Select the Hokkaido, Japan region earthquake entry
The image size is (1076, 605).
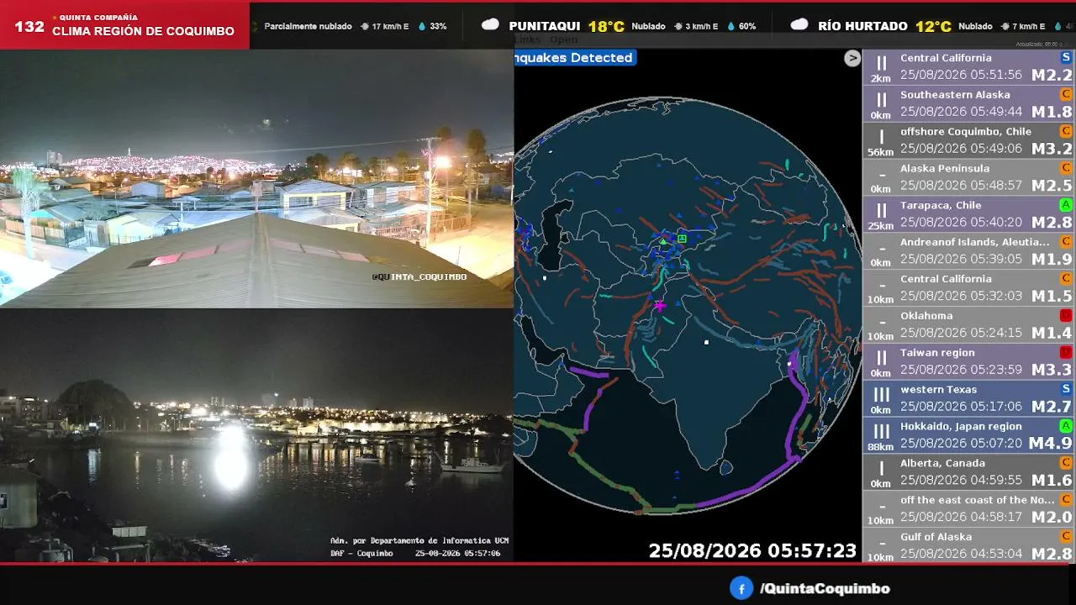(969, 435)
